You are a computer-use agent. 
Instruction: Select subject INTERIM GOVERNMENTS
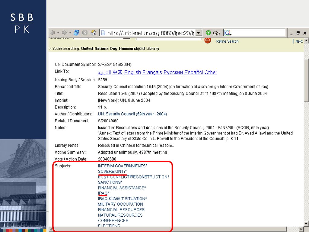click(123, 166)
